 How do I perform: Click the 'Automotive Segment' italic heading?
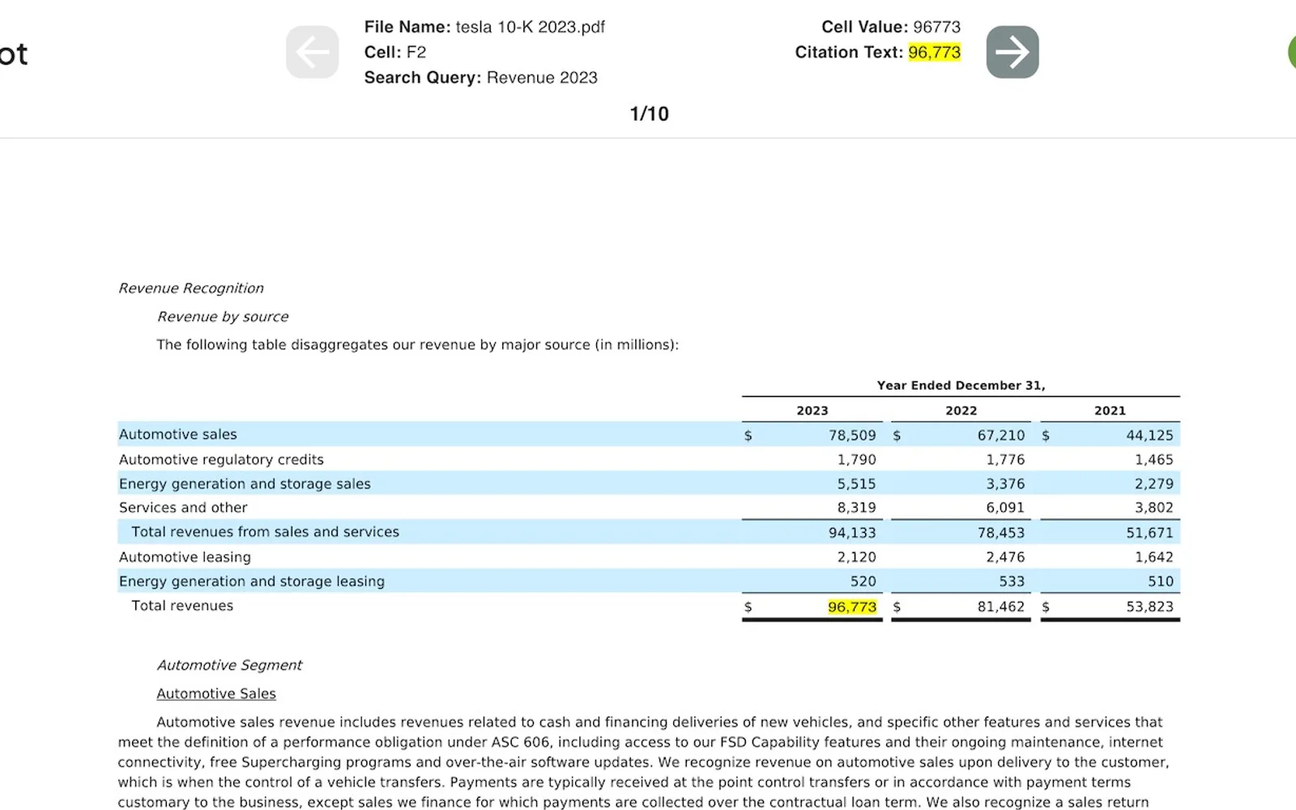coord(229,665)
